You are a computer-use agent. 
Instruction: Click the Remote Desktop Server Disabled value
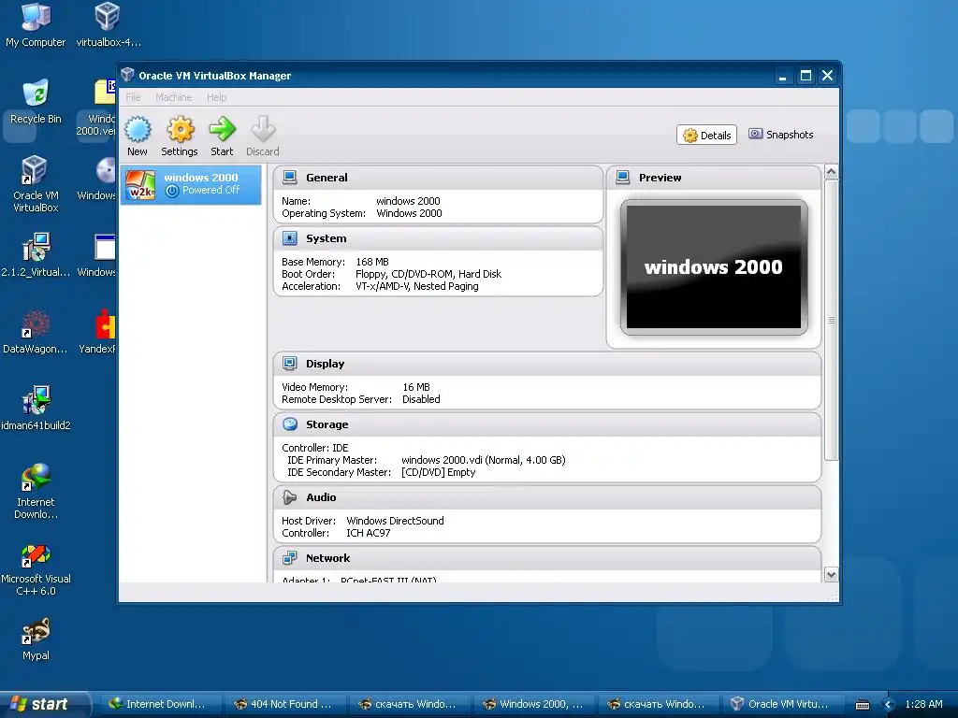[x=421, y=399]
